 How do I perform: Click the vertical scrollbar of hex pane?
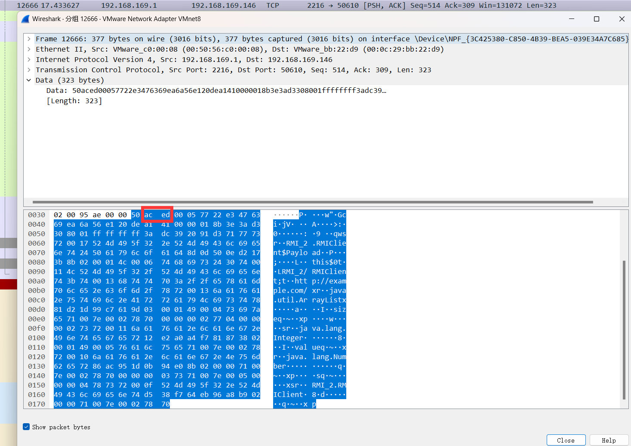click(x=624, y=330)
